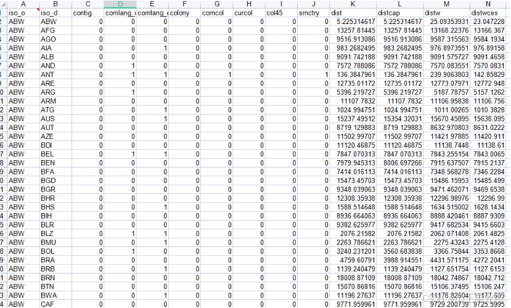Click the 'col45' header cell
Image resolution: width=511 pixels, height=308 pixels.
[x=281, y=13]
